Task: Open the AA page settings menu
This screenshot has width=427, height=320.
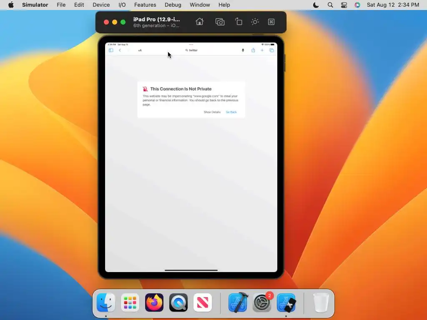Action: 140,50
